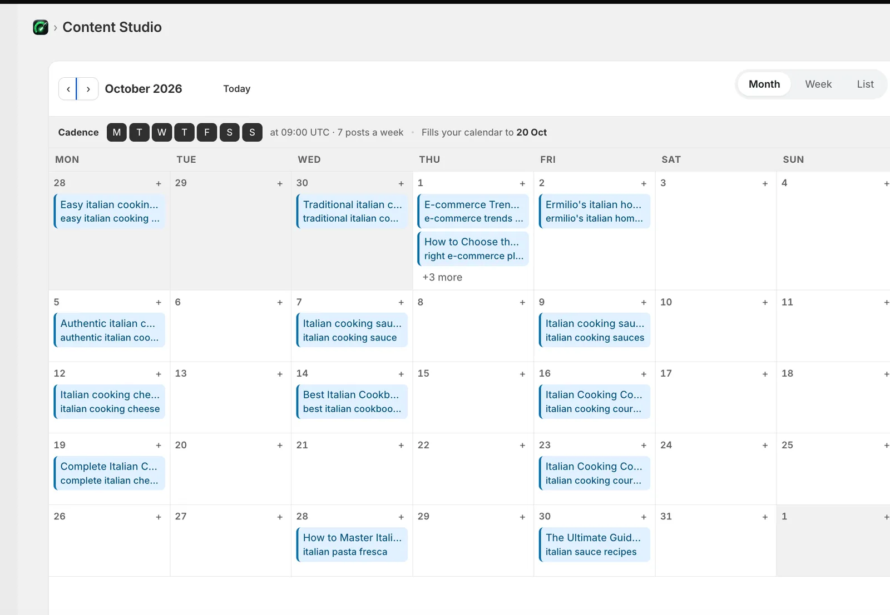Go to previous month arrow

[68, 89]
